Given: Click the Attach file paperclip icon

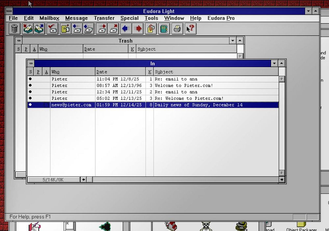Looking at the screenshot, I should [151, 29].
